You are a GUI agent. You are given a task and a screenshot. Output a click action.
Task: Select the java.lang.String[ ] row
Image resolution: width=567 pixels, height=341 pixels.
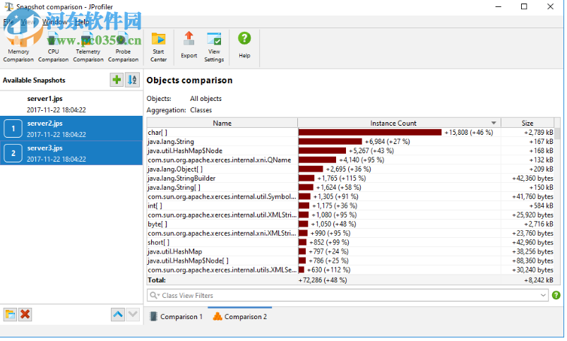coord(350,187)
